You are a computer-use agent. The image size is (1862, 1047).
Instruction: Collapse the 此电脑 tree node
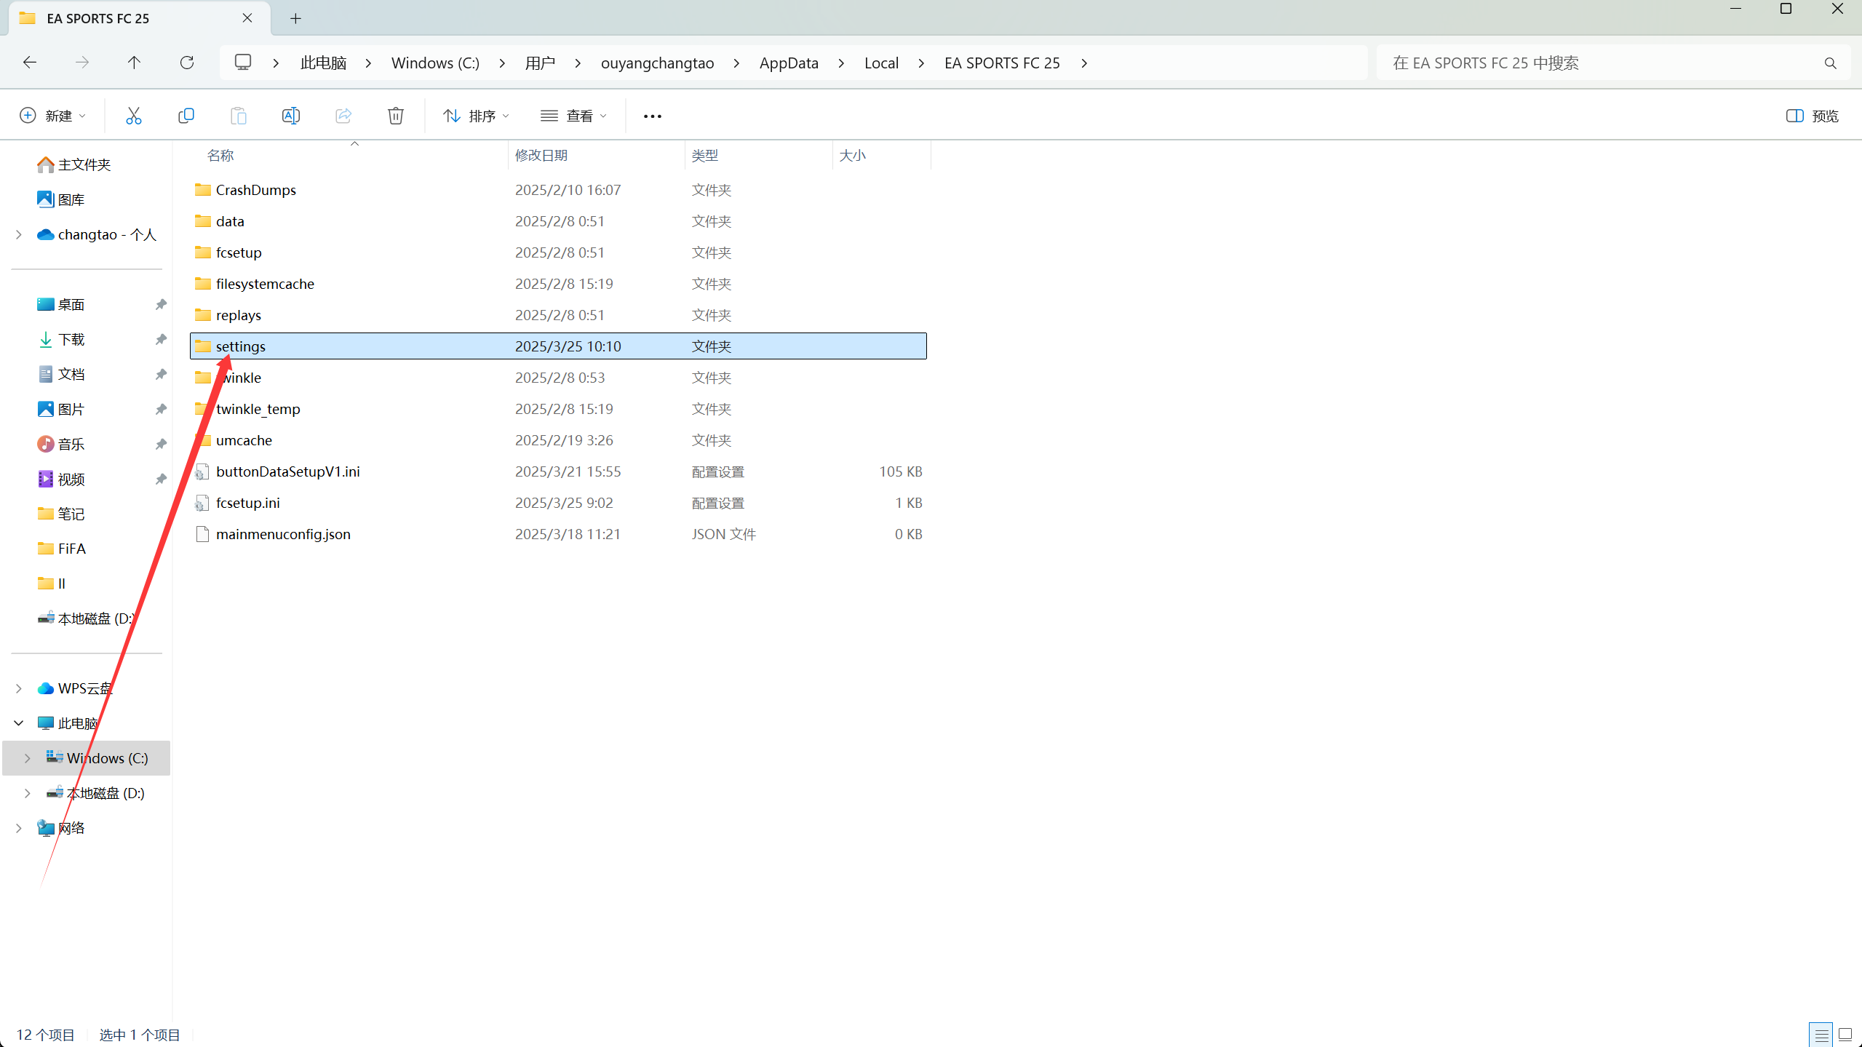[19, 723]
